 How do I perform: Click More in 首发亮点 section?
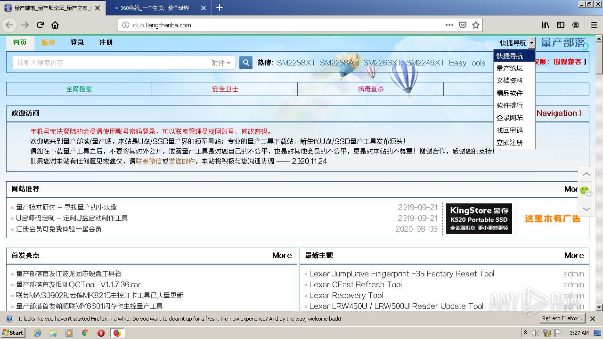[282, 255]
